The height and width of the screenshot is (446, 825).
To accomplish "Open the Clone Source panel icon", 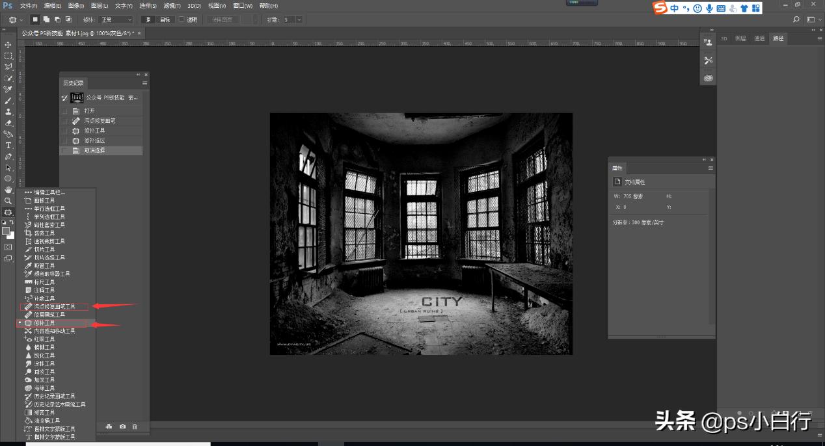I will coord(709,42).
